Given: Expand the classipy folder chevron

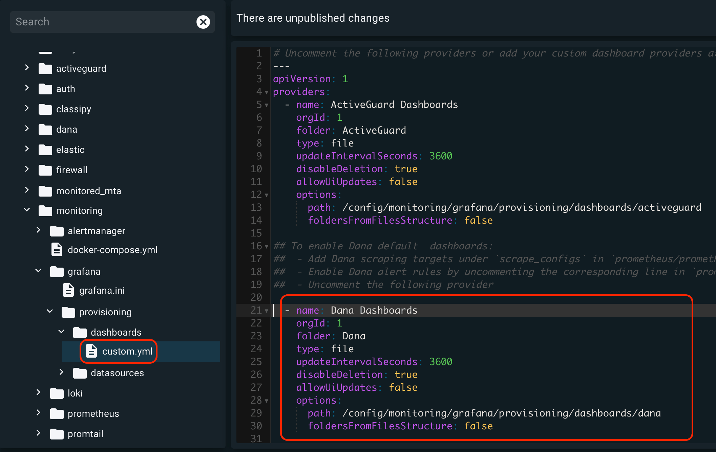Looking at the screenshot, I should pos(27,109).
